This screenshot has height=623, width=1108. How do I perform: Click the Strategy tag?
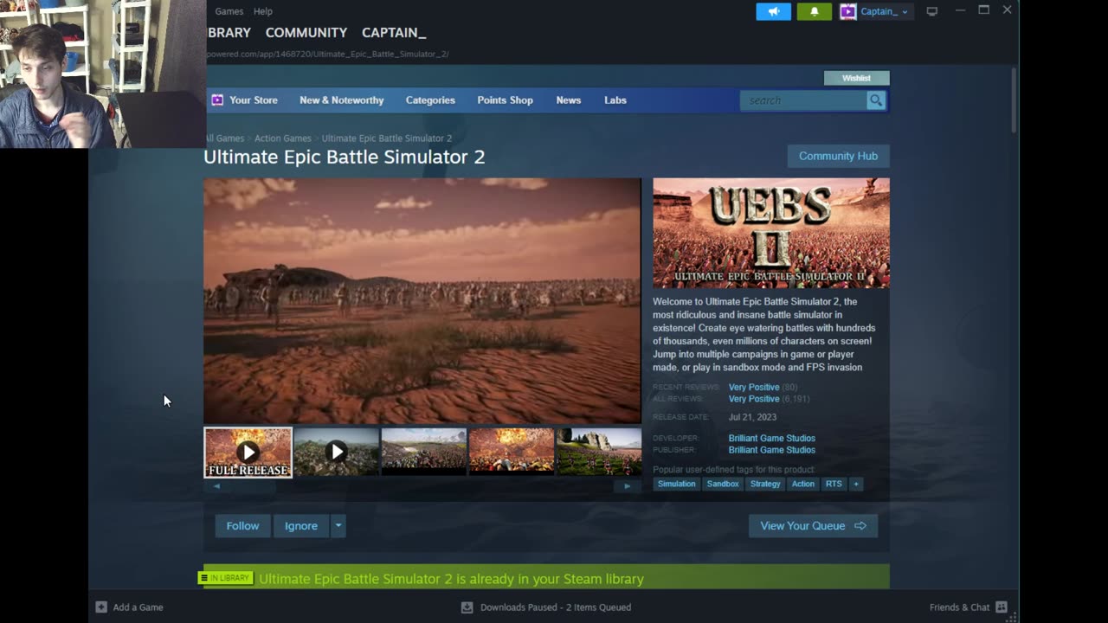click(x=765, y=484)
